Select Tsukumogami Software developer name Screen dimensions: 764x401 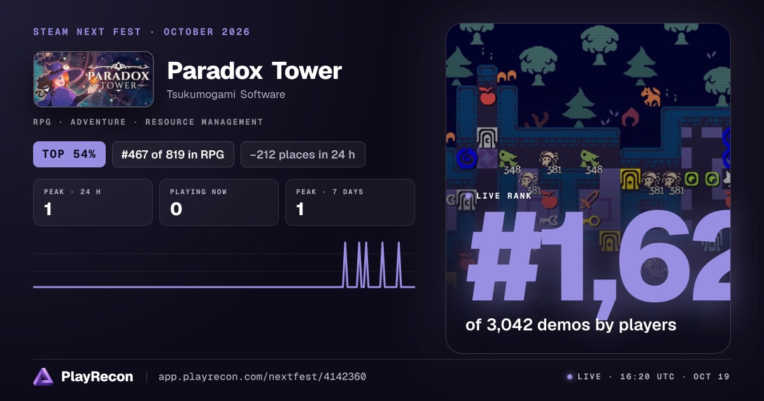[x=226, y=95]
